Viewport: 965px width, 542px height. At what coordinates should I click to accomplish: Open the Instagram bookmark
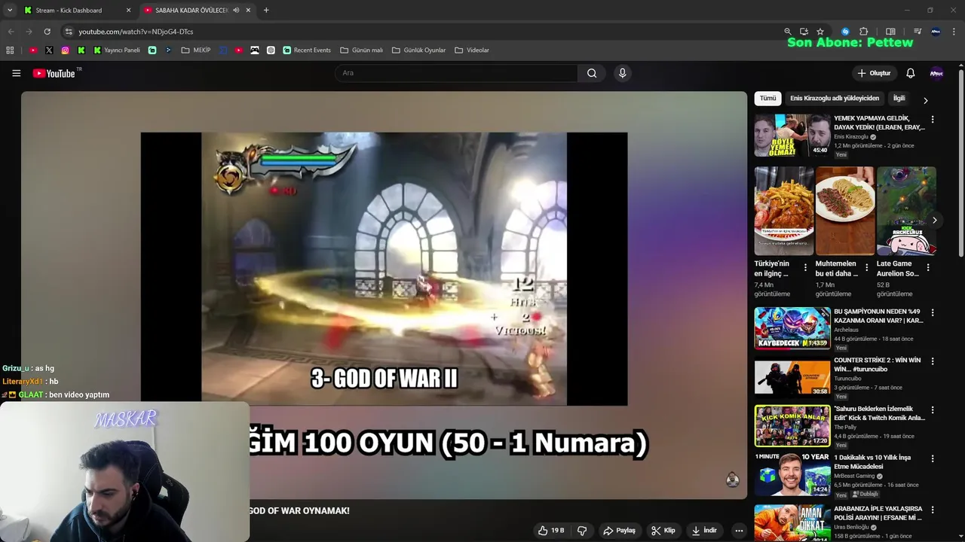[66, 50]
